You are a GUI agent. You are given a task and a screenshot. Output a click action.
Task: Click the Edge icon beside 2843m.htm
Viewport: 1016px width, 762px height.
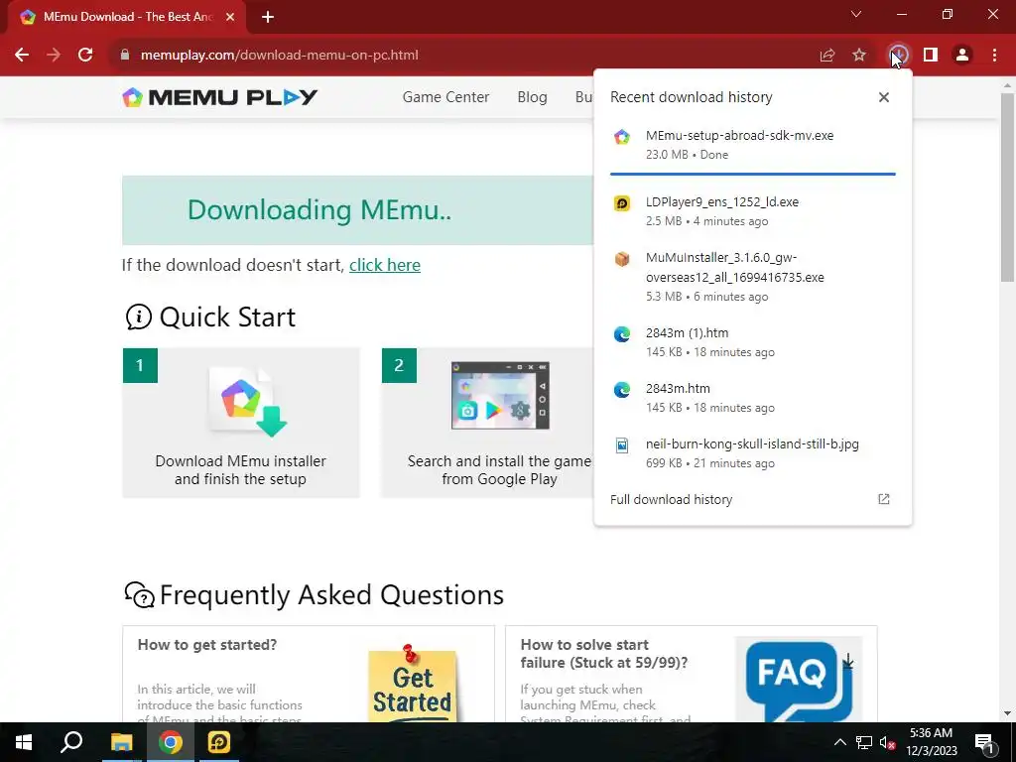622,390
